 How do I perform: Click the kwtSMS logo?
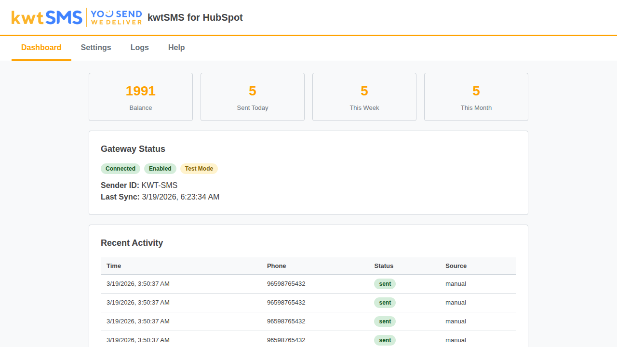point(46,17)
